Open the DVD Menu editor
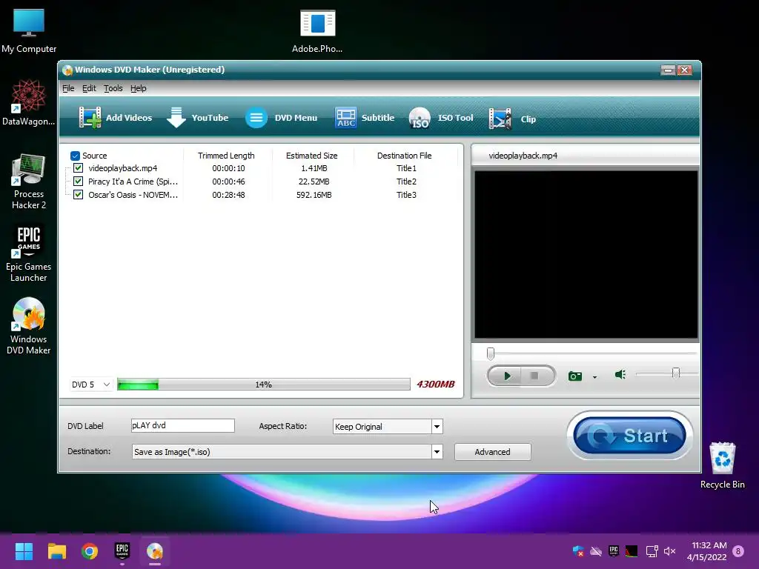 coord(281,118)
